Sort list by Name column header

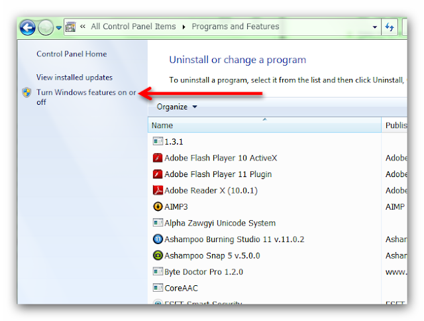coord(264,125)
